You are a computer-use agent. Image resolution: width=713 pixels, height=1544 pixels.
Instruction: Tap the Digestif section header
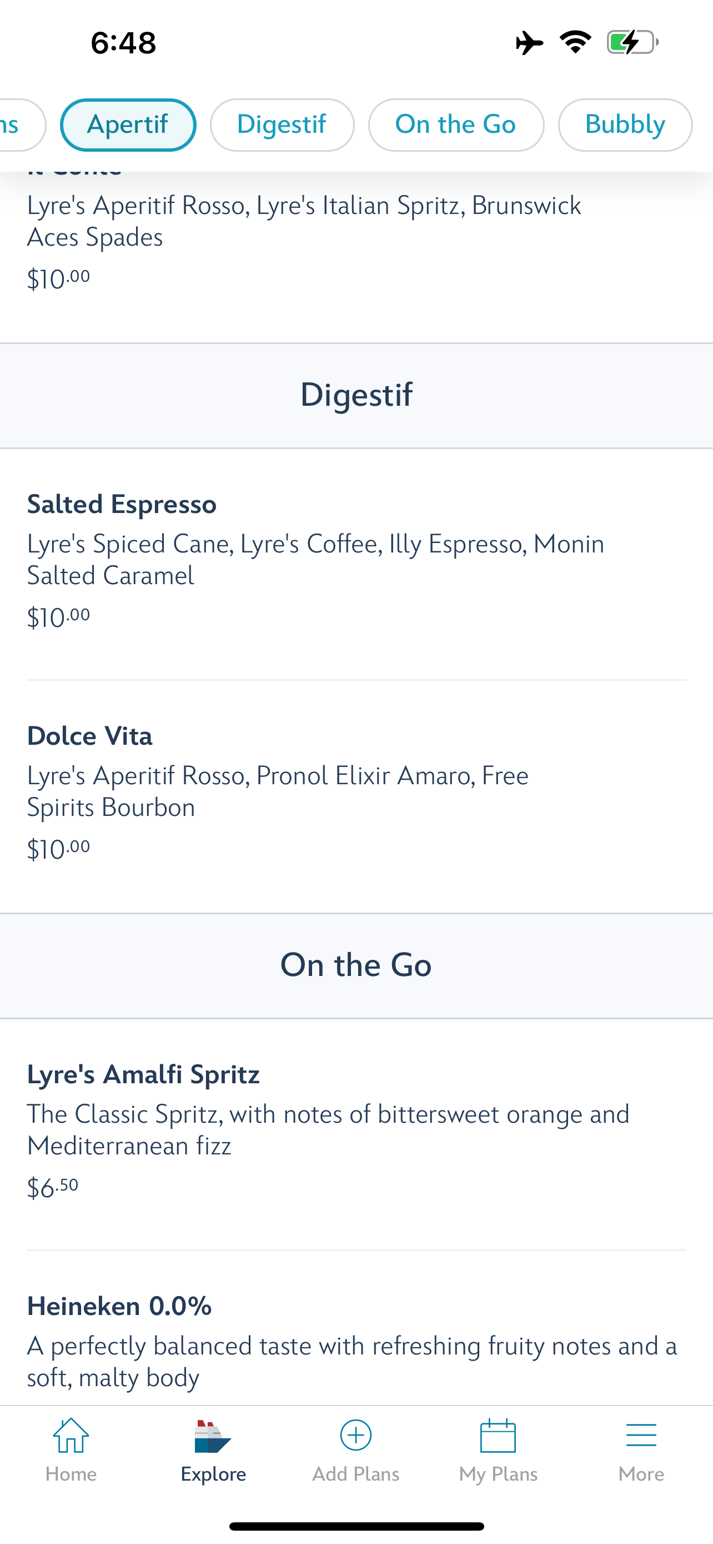click(356, 395)
